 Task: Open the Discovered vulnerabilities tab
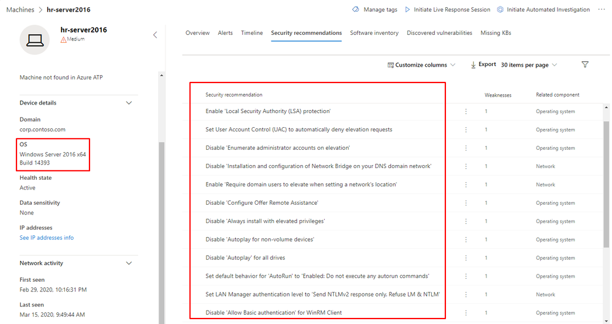(x=439, y=33)
